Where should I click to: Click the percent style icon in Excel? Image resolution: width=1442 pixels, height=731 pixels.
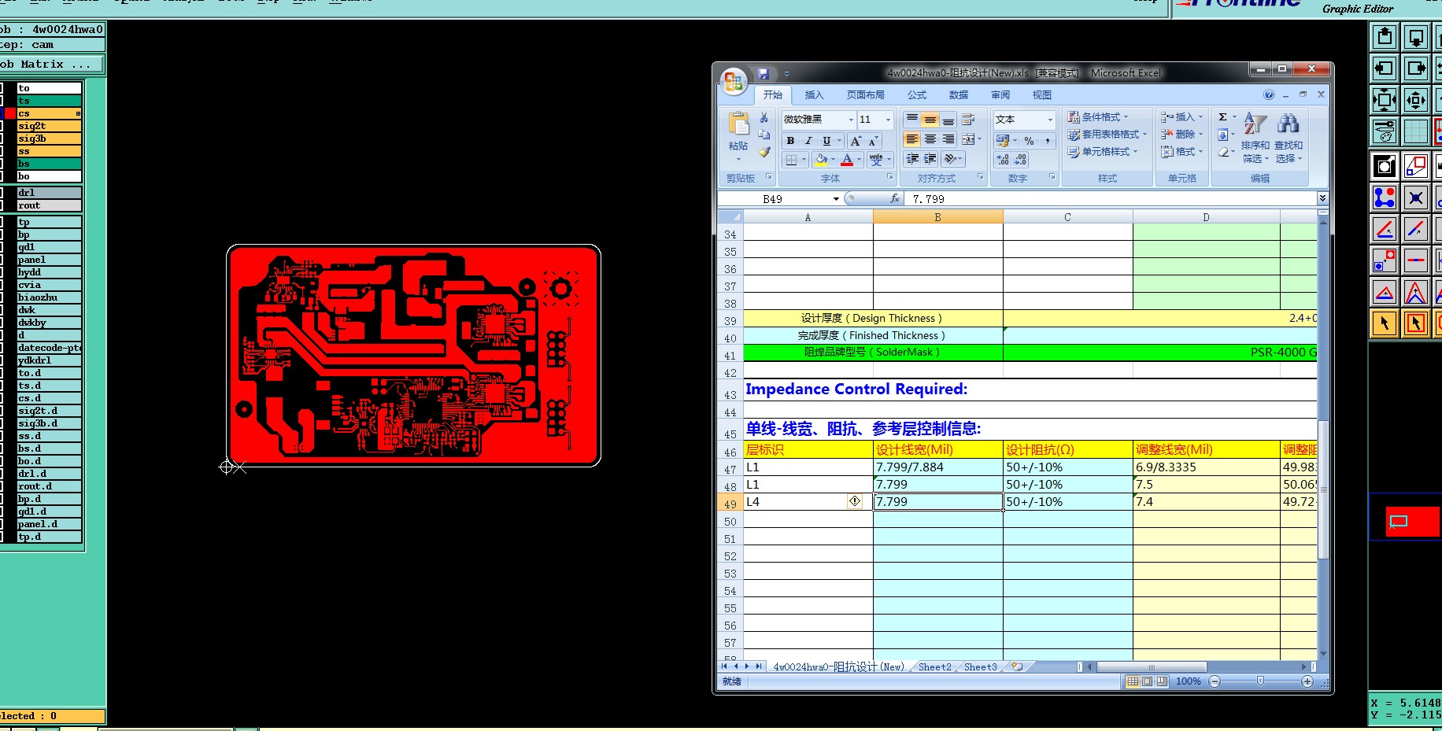tap(1029, 141)
